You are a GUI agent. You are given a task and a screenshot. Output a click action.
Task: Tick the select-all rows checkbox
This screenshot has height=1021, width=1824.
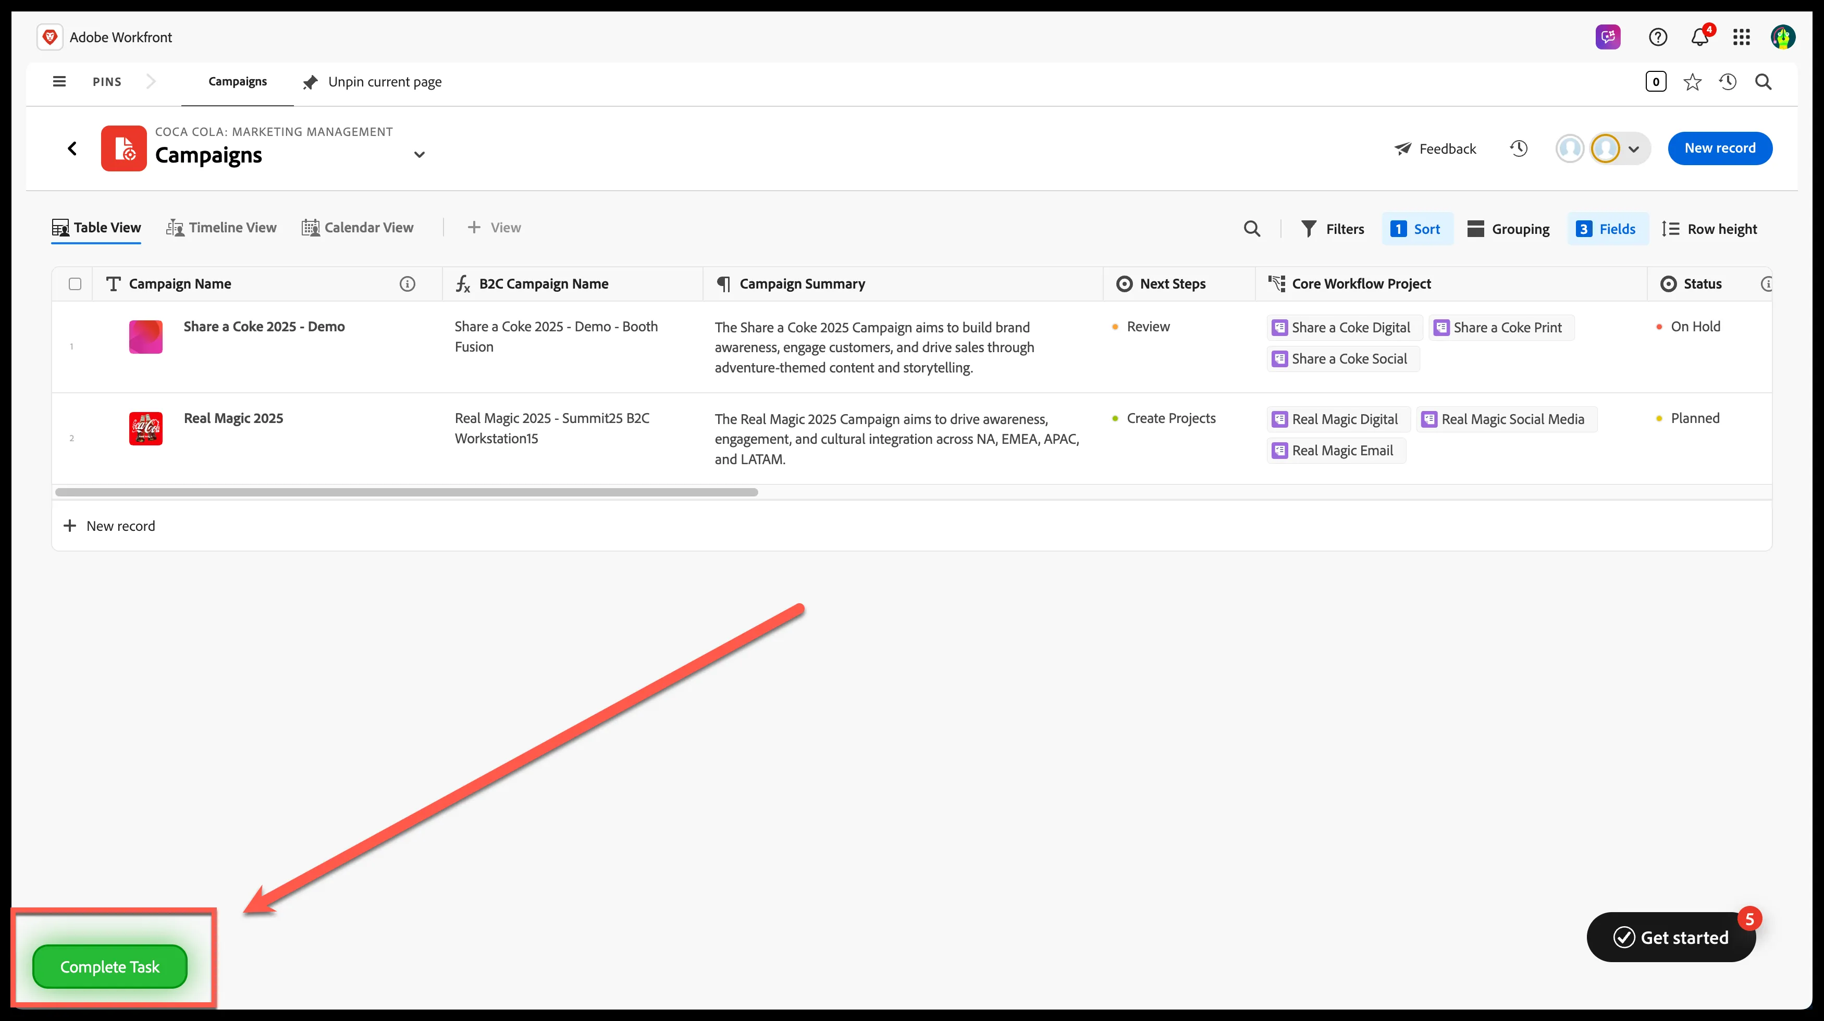click(75, 284)
